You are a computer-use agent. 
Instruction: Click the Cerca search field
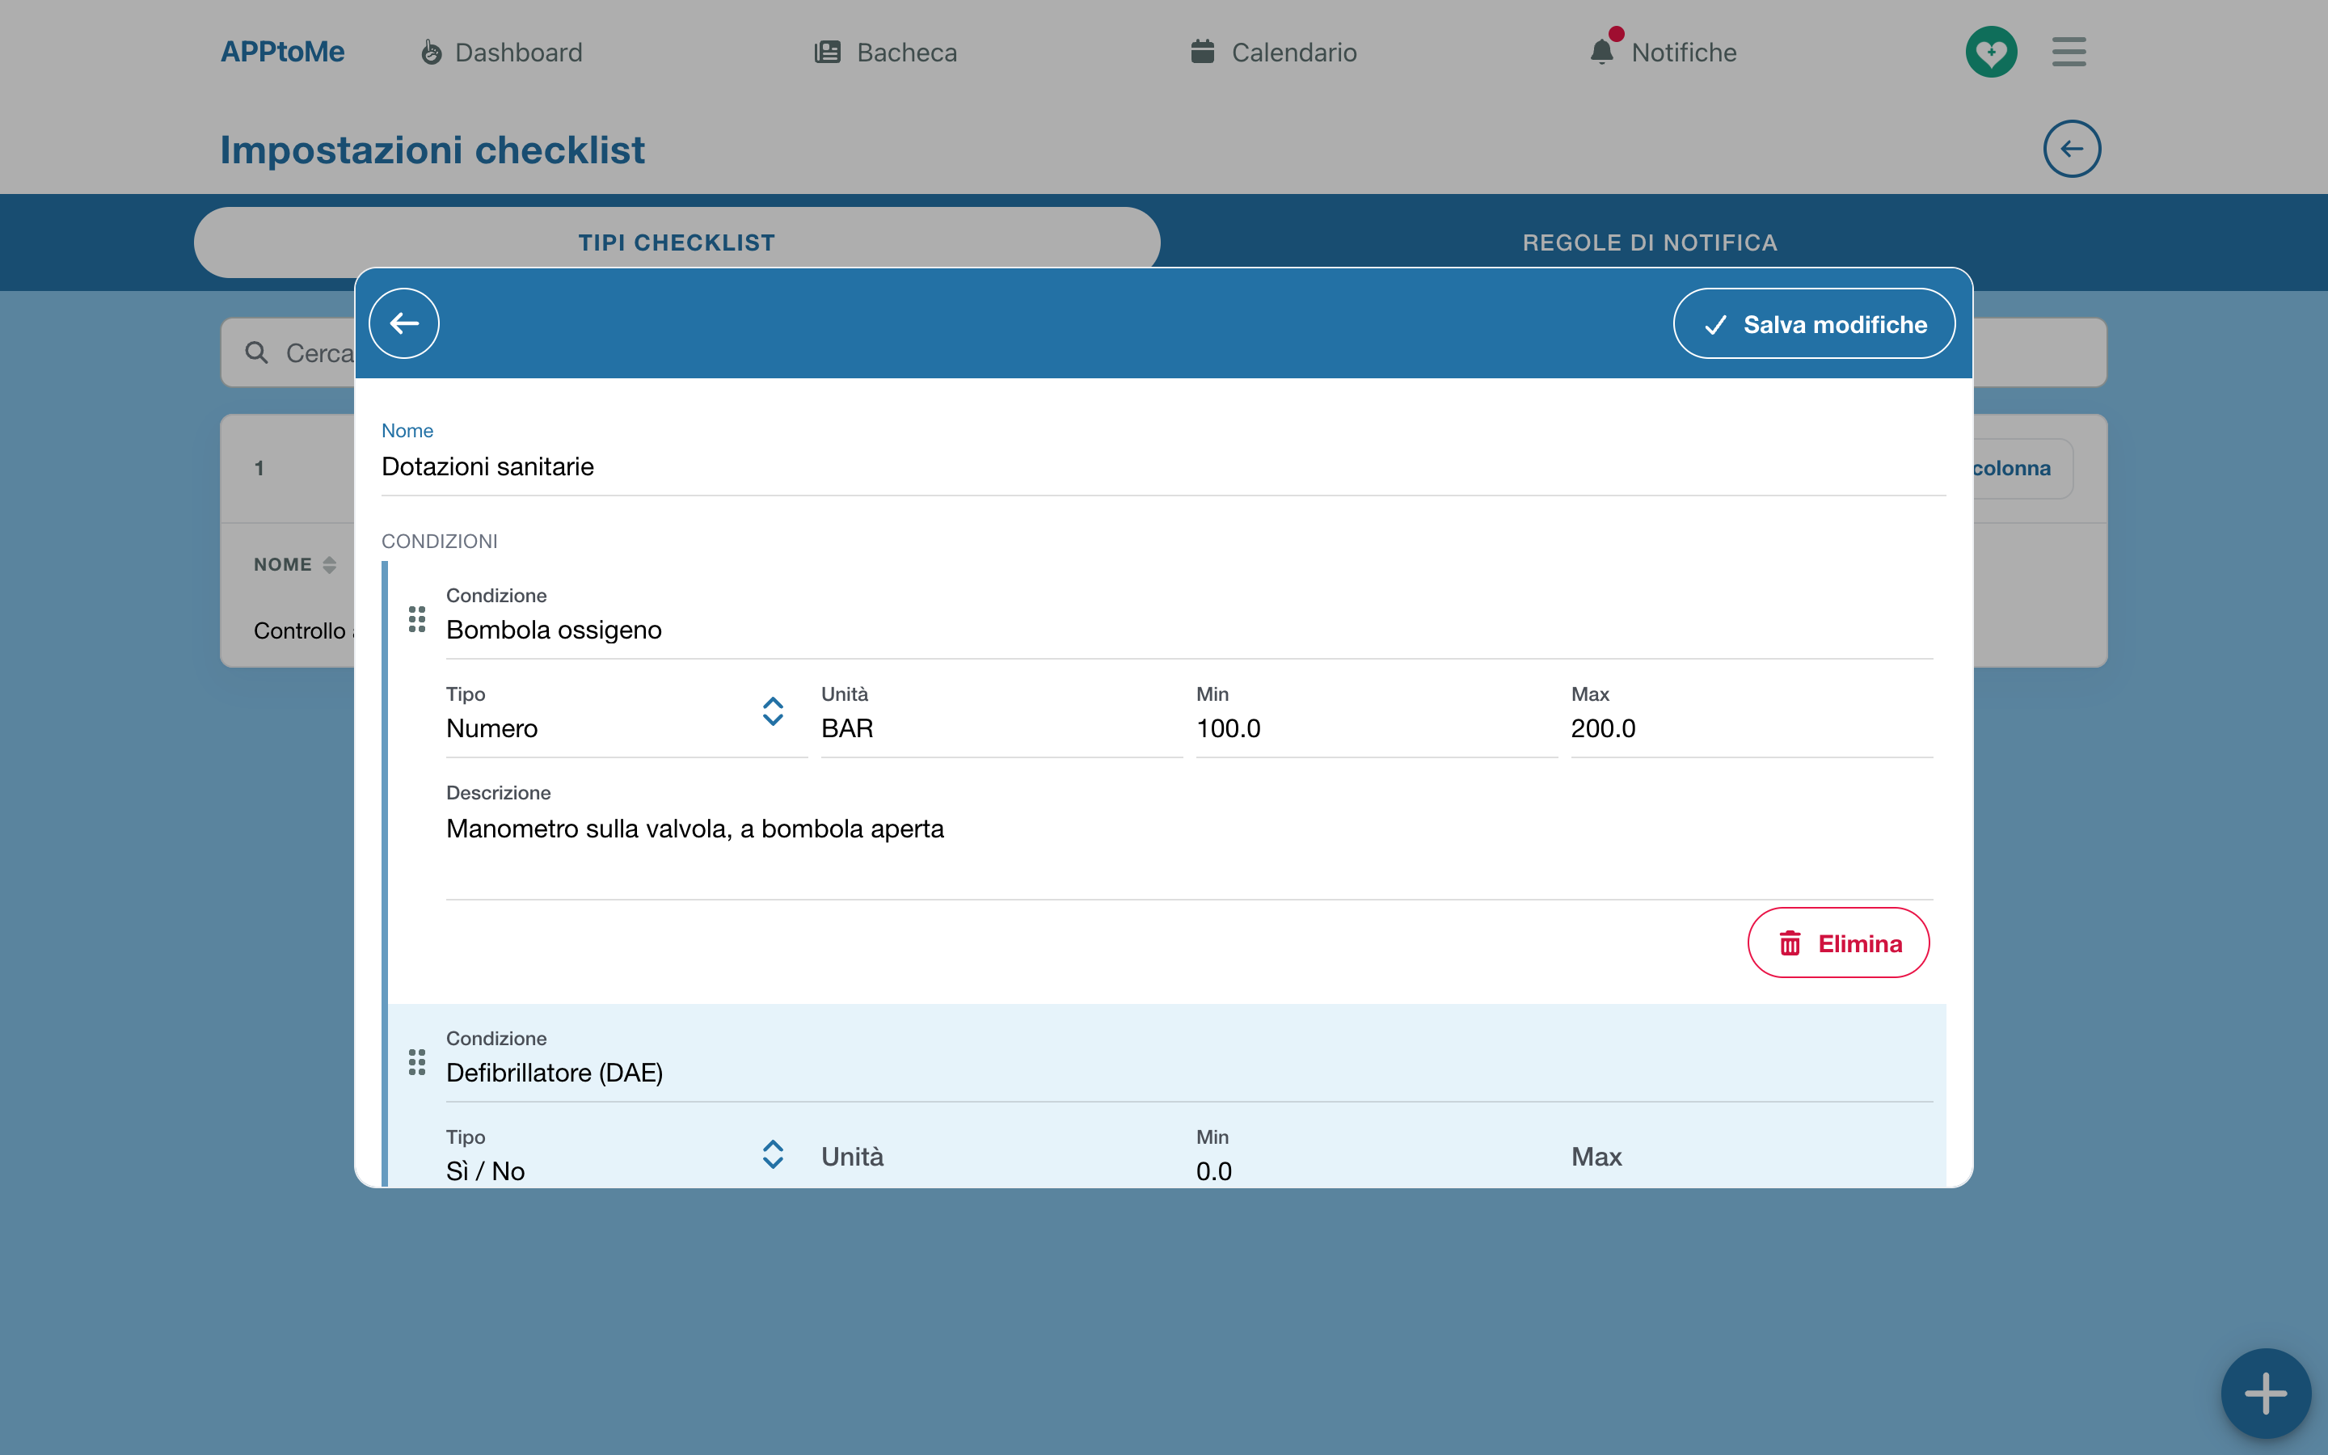tap(289, 353)
